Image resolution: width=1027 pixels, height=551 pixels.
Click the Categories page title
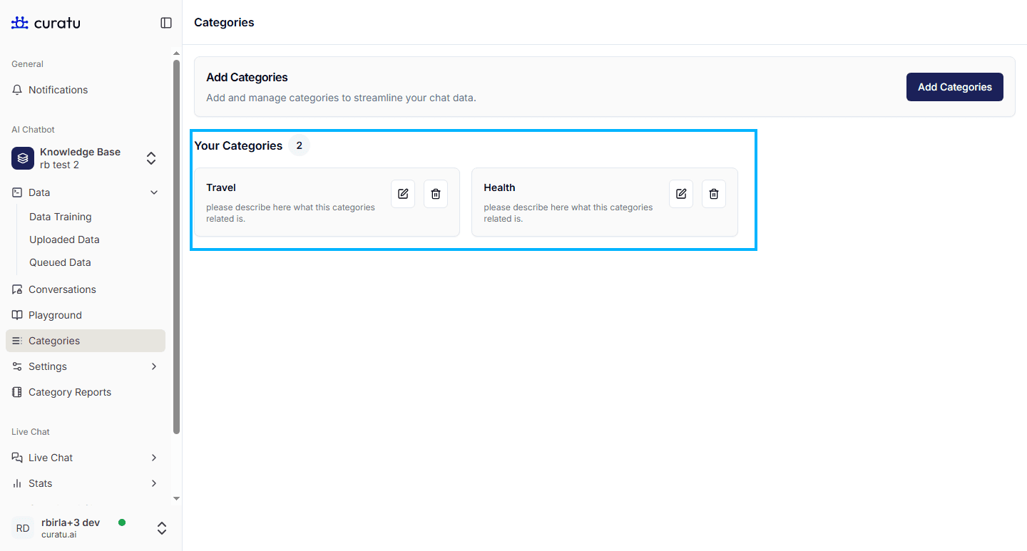click(224, 23)
